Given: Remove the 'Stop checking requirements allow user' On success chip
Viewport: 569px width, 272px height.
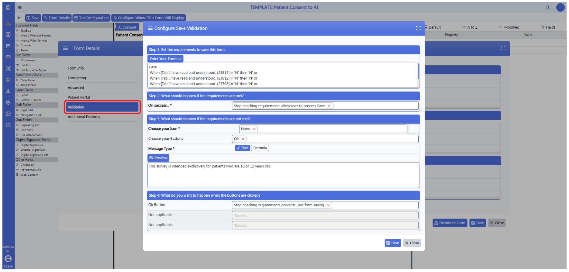Looking at the screenshot, I should pos(329,106).
